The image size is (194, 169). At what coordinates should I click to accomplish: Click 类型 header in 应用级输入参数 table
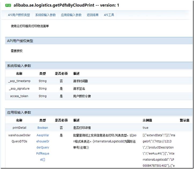tap(43, 120)
